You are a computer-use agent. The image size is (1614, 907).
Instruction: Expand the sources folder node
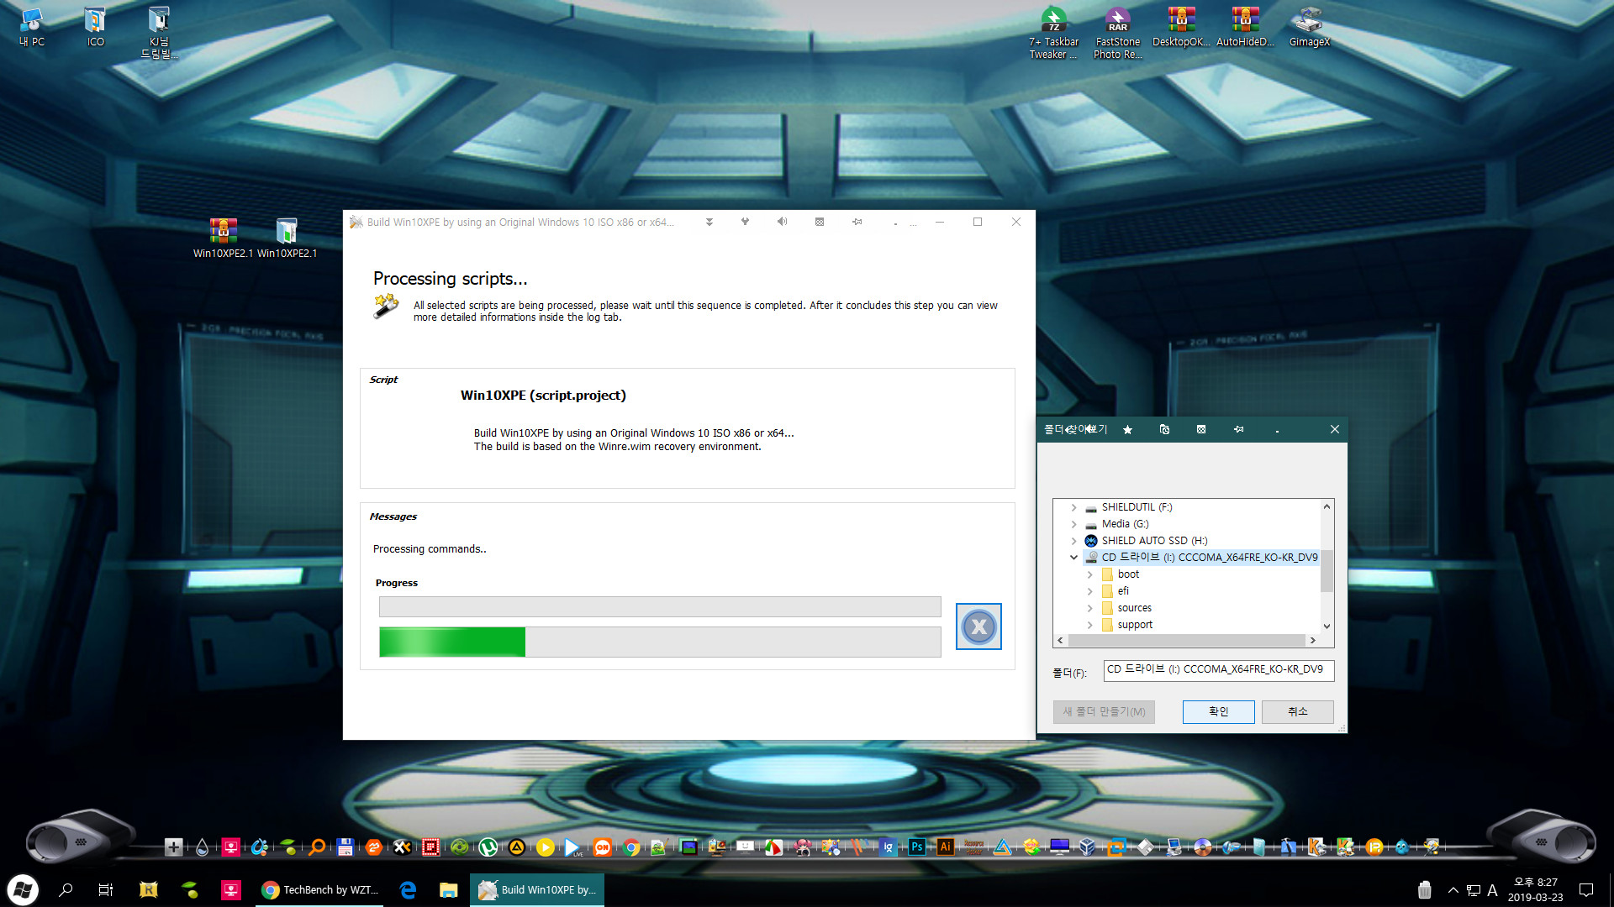pos(1089,608)
